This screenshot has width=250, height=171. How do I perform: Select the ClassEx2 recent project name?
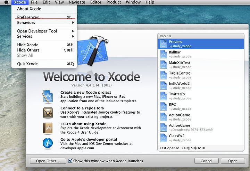[177, 136]
